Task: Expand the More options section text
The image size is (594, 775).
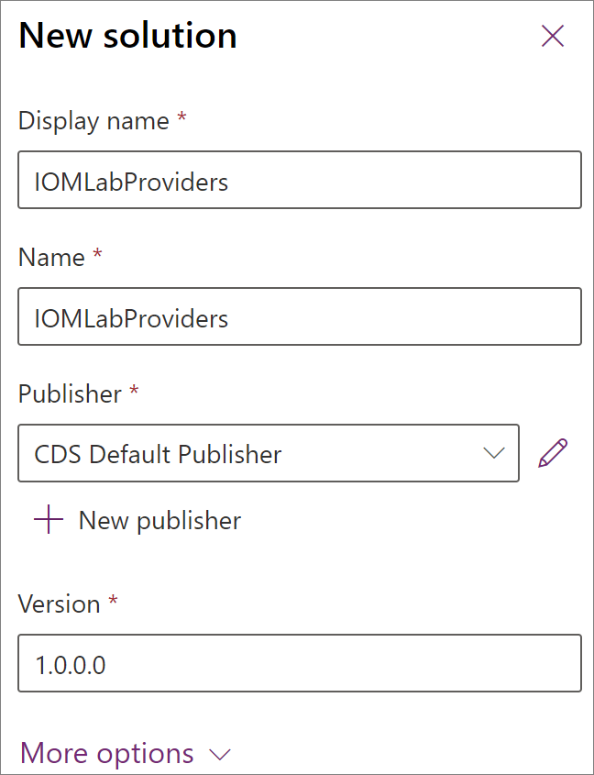Action: pyautogui.click(x=106, y=753)
